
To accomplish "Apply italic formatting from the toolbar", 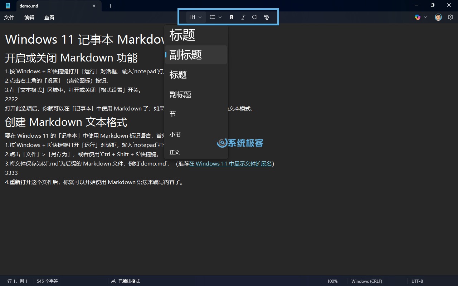I will (243, 17).
